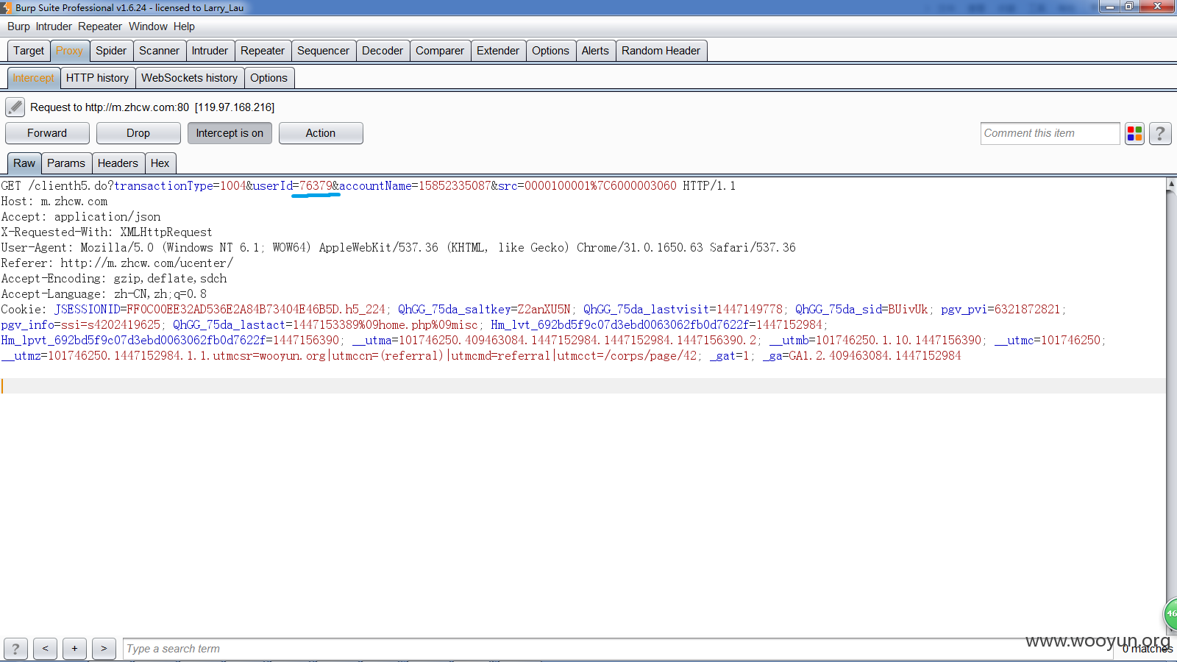Viewport: 1177px width, 662px height.
Task: Open the highlight color picker icon
Action: click(x=1134, y=133)
